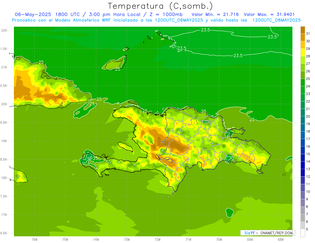Pick the yellow legend band between 28 and 29

coord(303,52)
